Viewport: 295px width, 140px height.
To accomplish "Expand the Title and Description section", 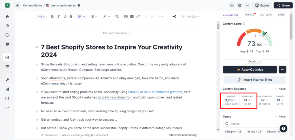I will tap(117, 33).
